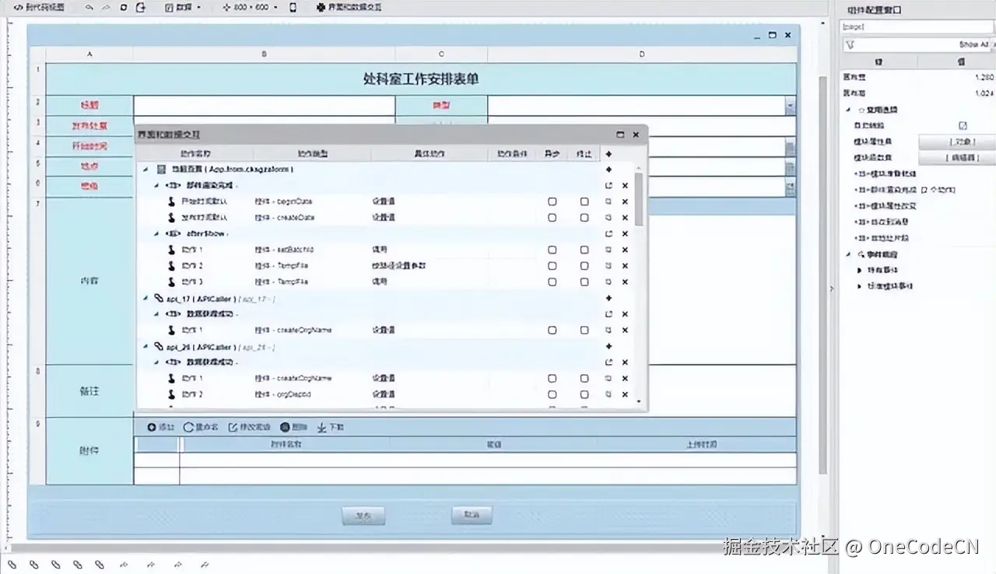Click 重命名 in the attachment toolbar
996x574 pixels.
201,428
